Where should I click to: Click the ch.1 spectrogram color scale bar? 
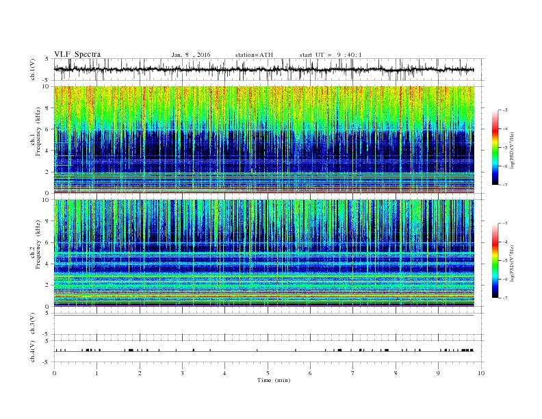coord(495,147)
